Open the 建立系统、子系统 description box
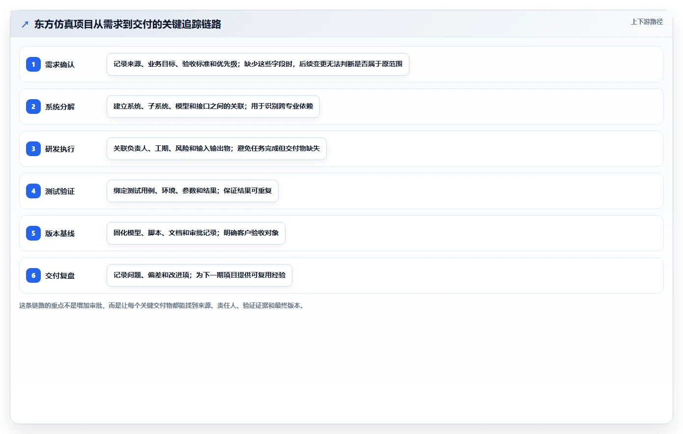Viewport: 683px width, 434px height. (213, 107)
